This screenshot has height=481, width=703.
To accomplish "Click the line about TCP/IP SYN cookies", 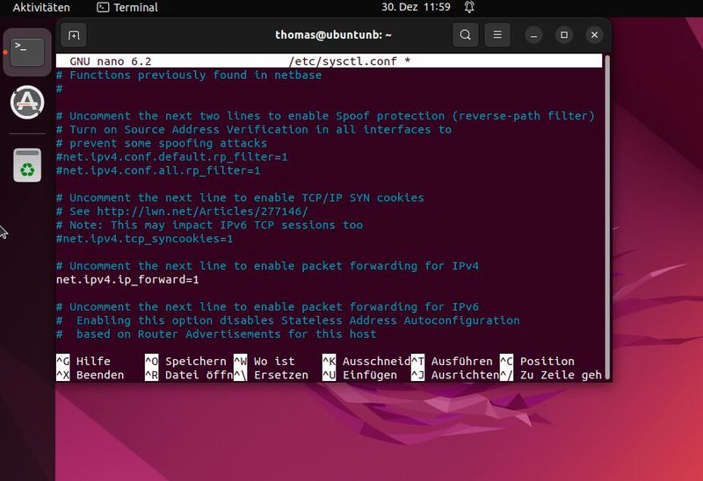I will [x=240, y=198].
